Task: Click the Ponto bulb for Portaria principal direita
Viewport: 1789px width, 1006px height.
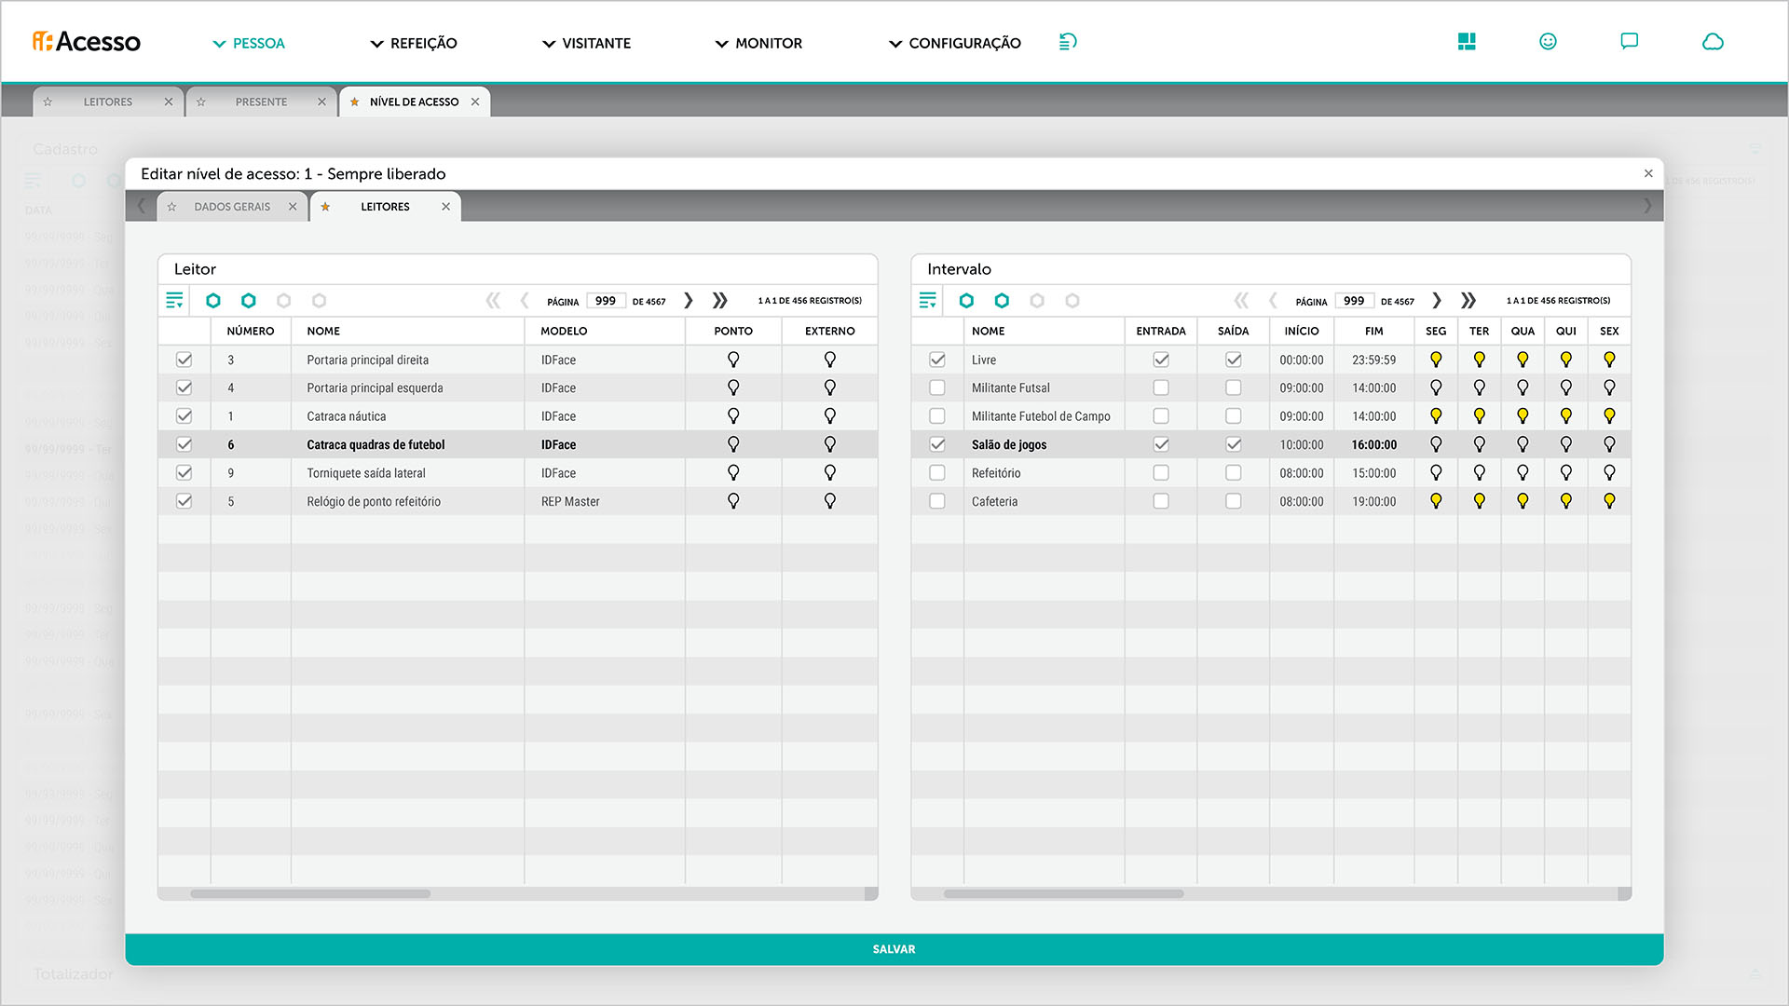Action: click(733, 360)
